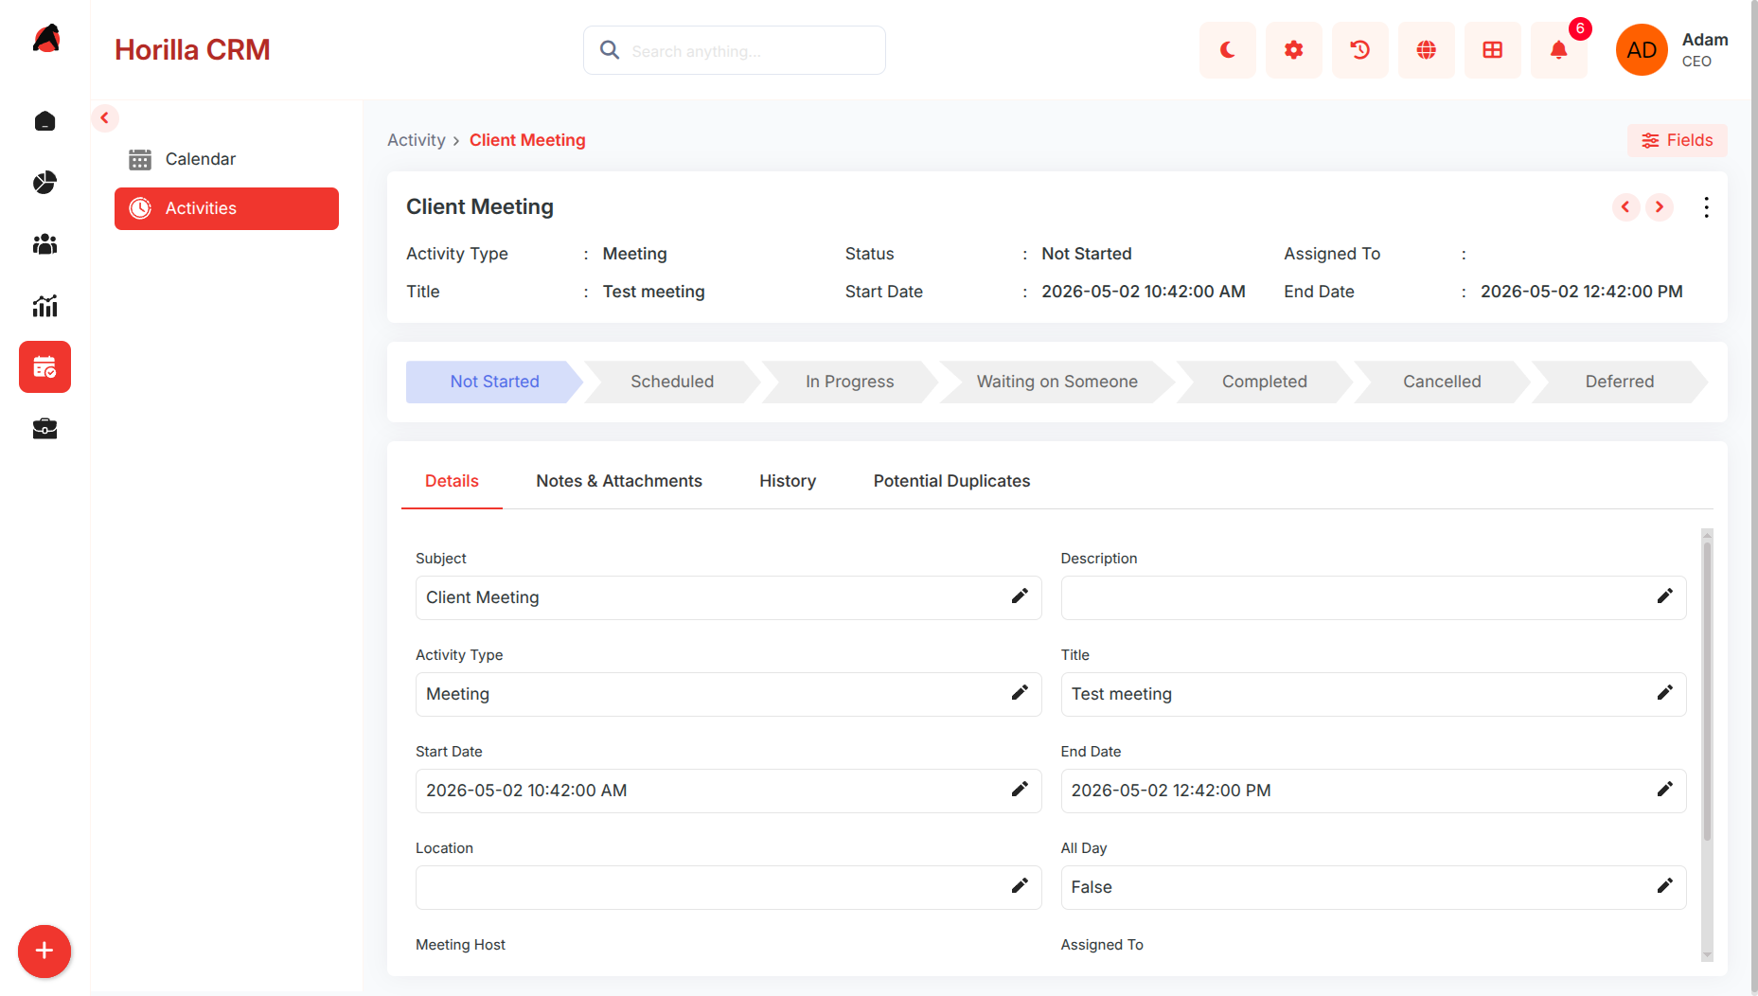This screenshot has width=1758, height=996.
Task: Set status stage to In Progress
Action: click(849, 382)
